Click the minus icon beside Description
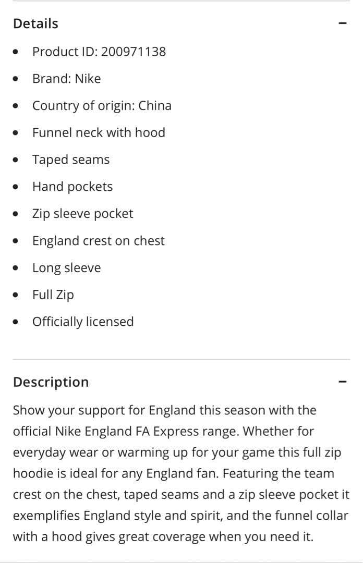This screenshot has height=563, width=363. pyautogui.click(x=342, y=382)
